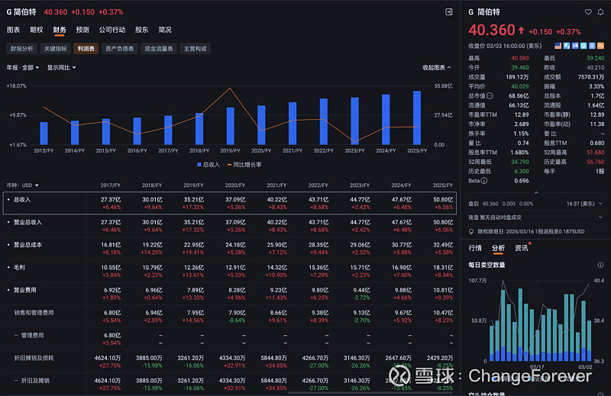Switch the side panel to 行情 tab

pyautogui.click(x=475, y=249)
